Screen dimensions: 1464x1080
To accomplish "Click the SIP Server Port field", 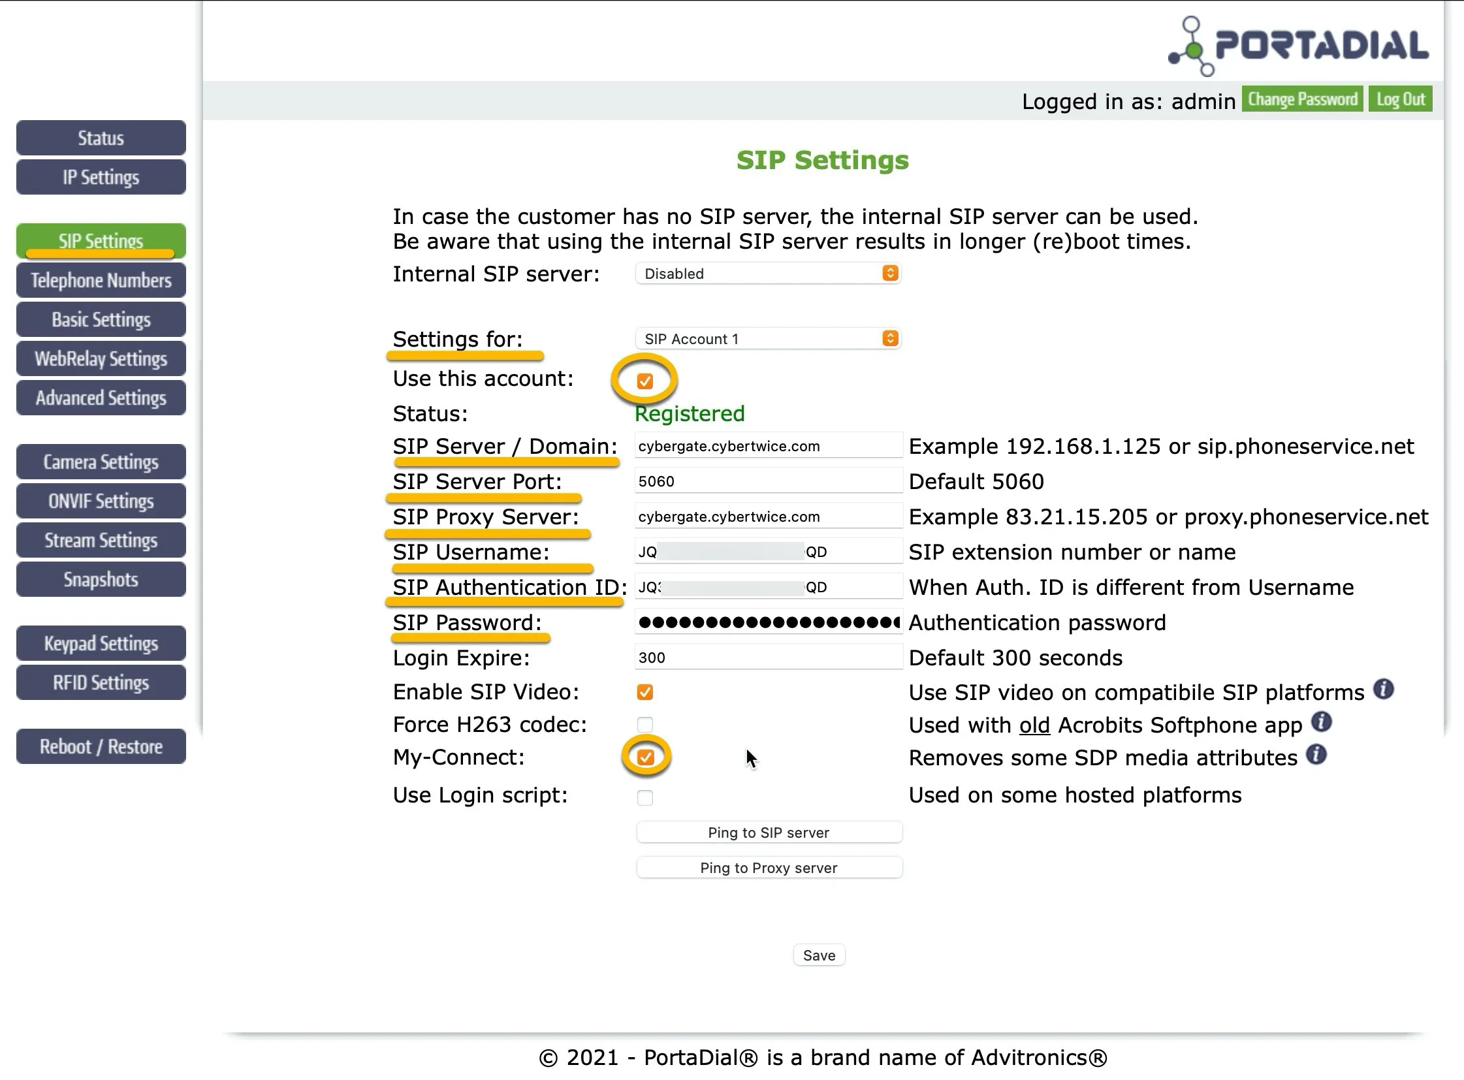I will 769,481.
